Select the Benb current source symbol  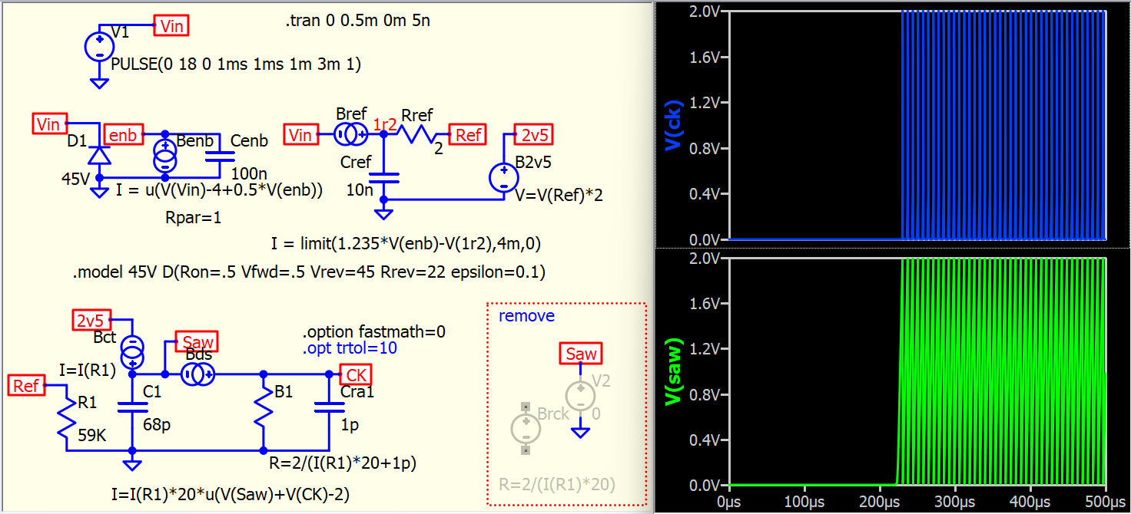tap(164, 156)
